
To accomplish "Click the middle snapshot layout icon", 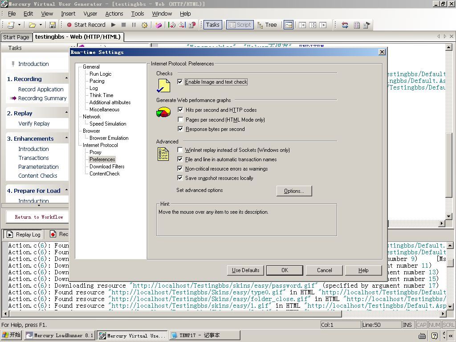I will (x=313, y=25).
